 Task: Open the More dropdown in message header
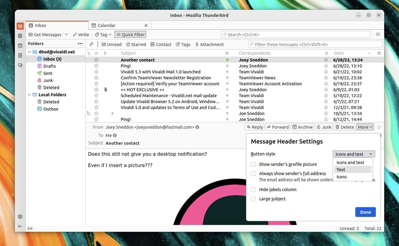(365, 127)
